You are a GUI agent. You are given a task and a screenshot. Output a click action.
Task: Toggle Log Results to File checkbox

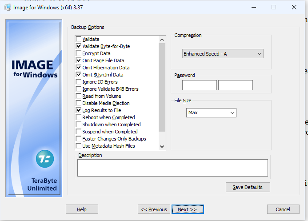coord(79,110)
